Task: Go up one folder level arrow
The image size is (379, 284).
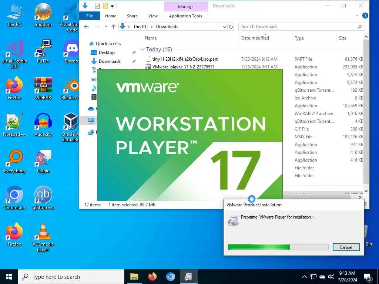Action: pyautogui.click(x=114, y=27)
